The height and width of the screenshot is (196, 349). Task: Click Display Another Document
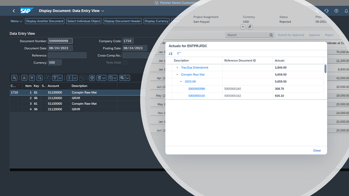pyautogui.click(x=45, y=21)
